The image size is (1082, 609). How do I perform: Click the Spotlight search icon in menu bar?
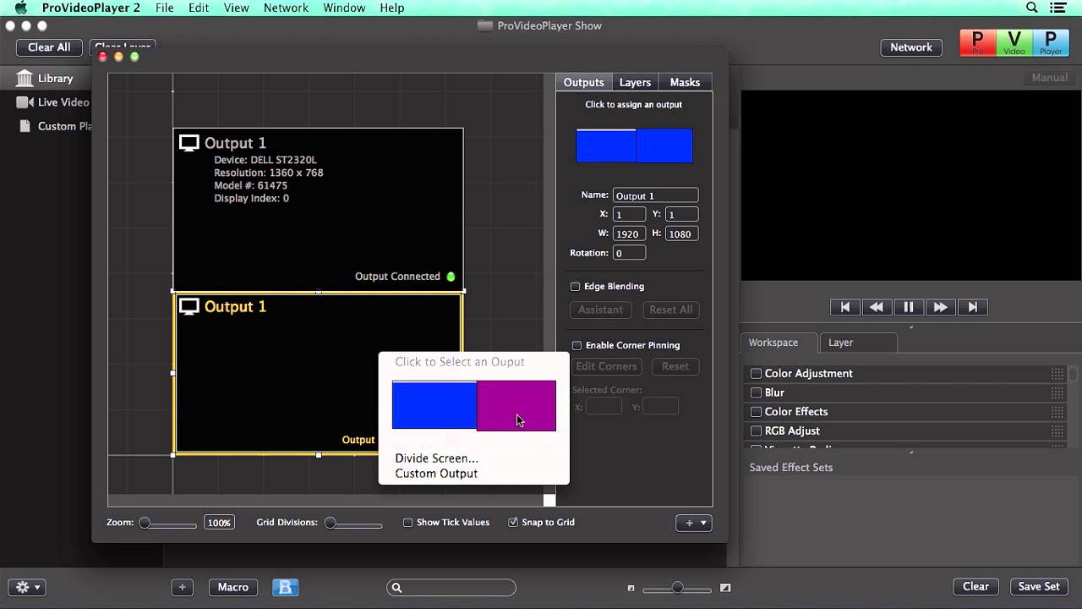[x=1031, y=8]
